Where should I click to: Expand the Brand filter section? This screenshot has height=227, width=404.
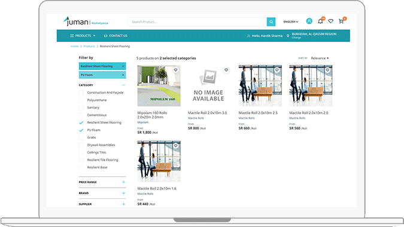click(x=124, y=193)
